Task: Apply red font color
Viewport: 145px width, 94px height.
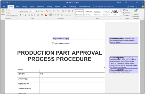Action: pyautogui.click(x=46, y=15)
